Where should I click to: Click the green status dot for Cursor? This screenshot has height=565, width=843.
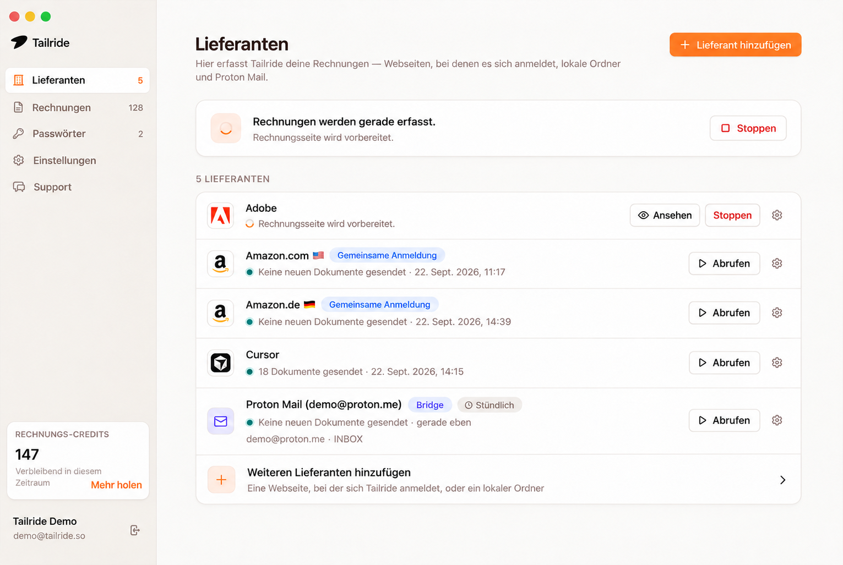point(250,372)
